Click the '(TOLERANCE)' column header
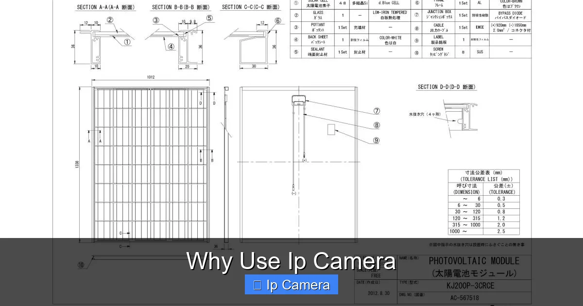583x306 pixels. point(501,192)
